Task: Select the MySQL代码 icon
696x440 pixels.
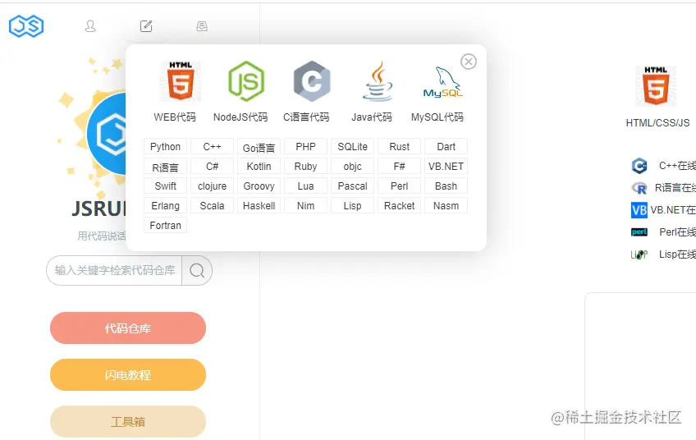Action: coord(443,82)
